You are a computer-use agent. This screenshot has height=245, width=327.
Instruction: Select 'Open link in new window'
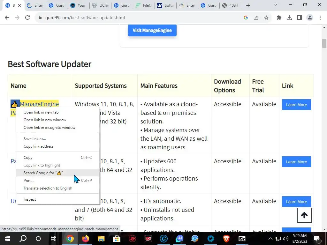58,120
